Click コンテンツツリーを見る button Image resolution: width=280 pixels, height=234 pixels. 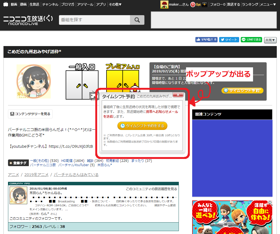click(x=30, y=114)
